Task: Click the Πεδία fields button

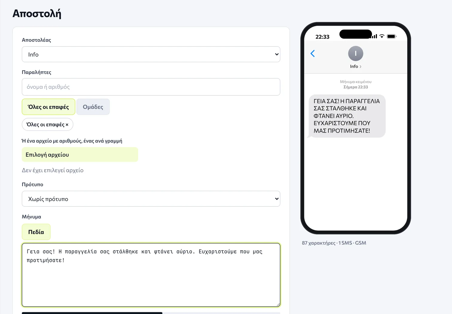Action: pyautogui.click(x=36, y=232)
